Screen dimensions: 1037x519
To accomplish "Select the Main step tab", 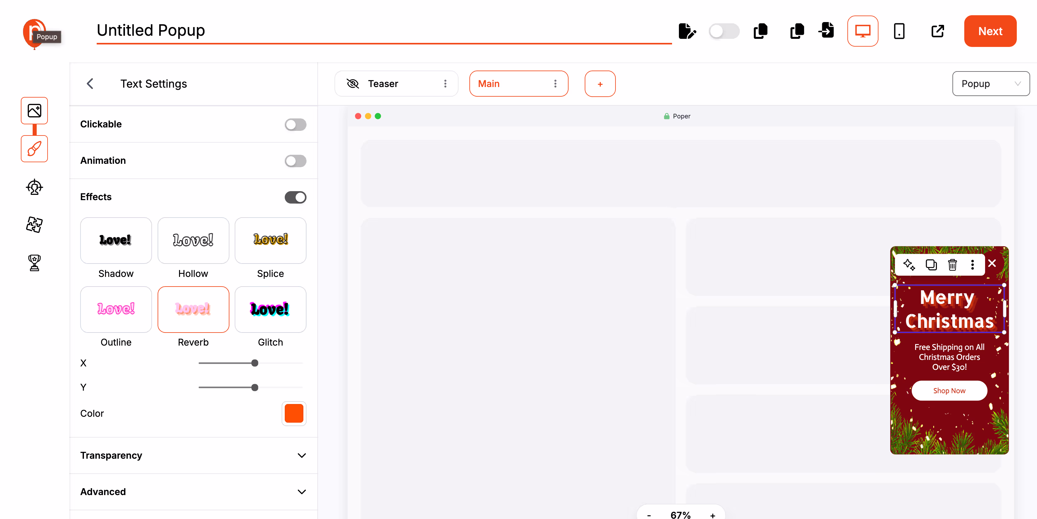I will click(x=489, y=84).
